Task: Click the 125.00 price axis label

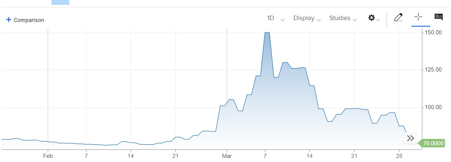Action: [x=434, y=70]
